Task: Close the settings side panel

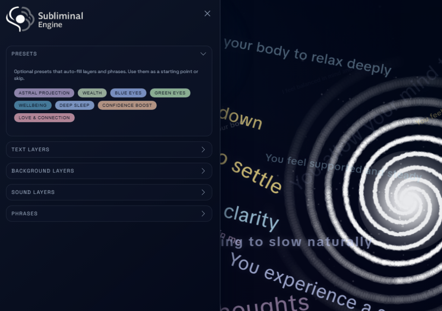Action: [x=207, y=13]
